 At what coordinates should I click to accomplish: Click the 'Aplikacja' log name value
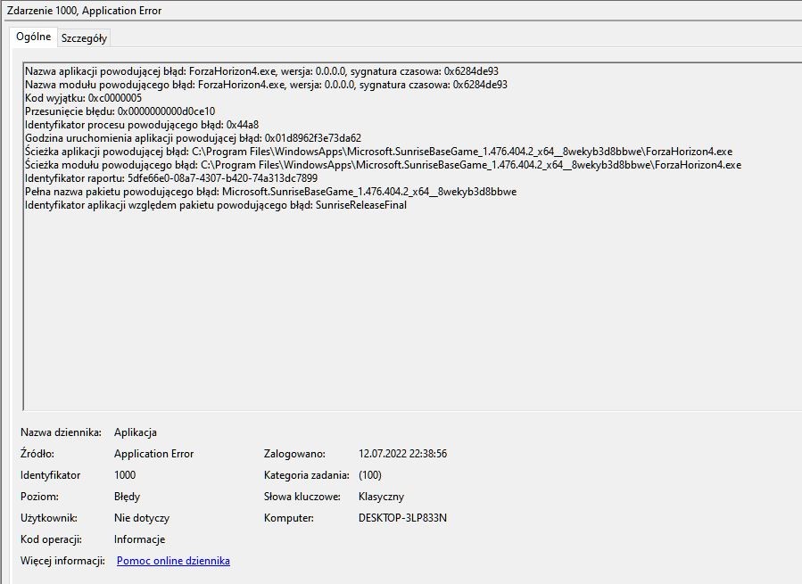pyautogui.click(x=135, y=432)
